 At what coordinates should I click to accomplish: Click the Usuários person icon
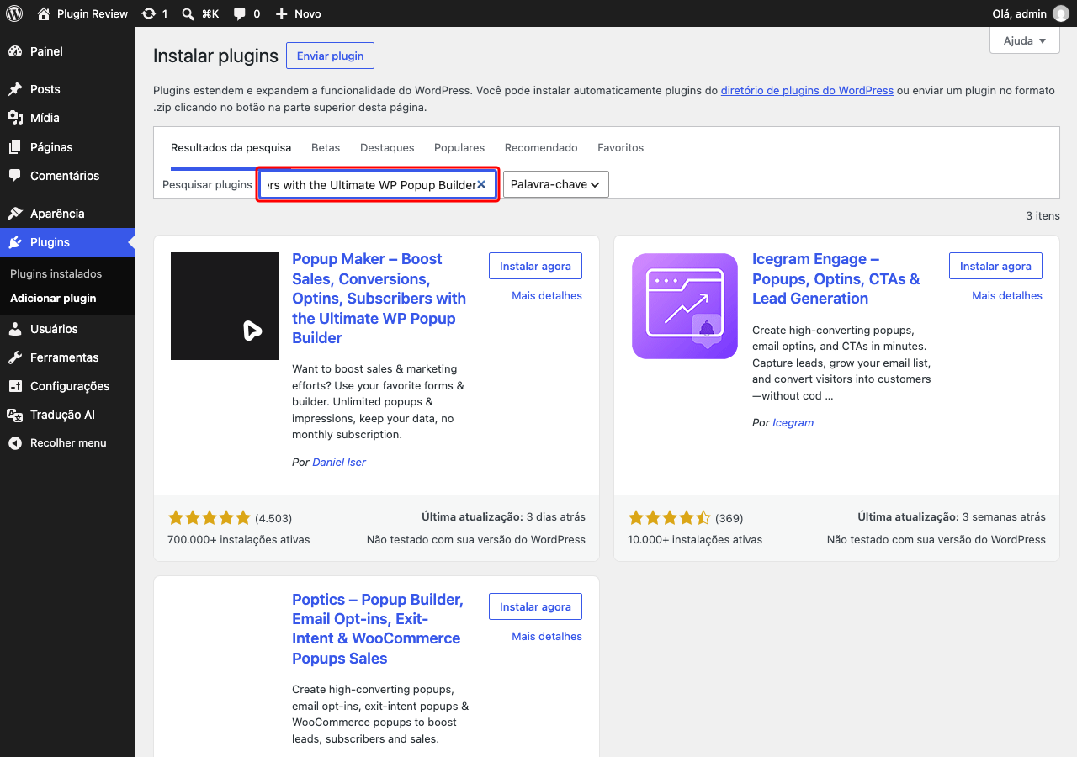click(15, 329)
